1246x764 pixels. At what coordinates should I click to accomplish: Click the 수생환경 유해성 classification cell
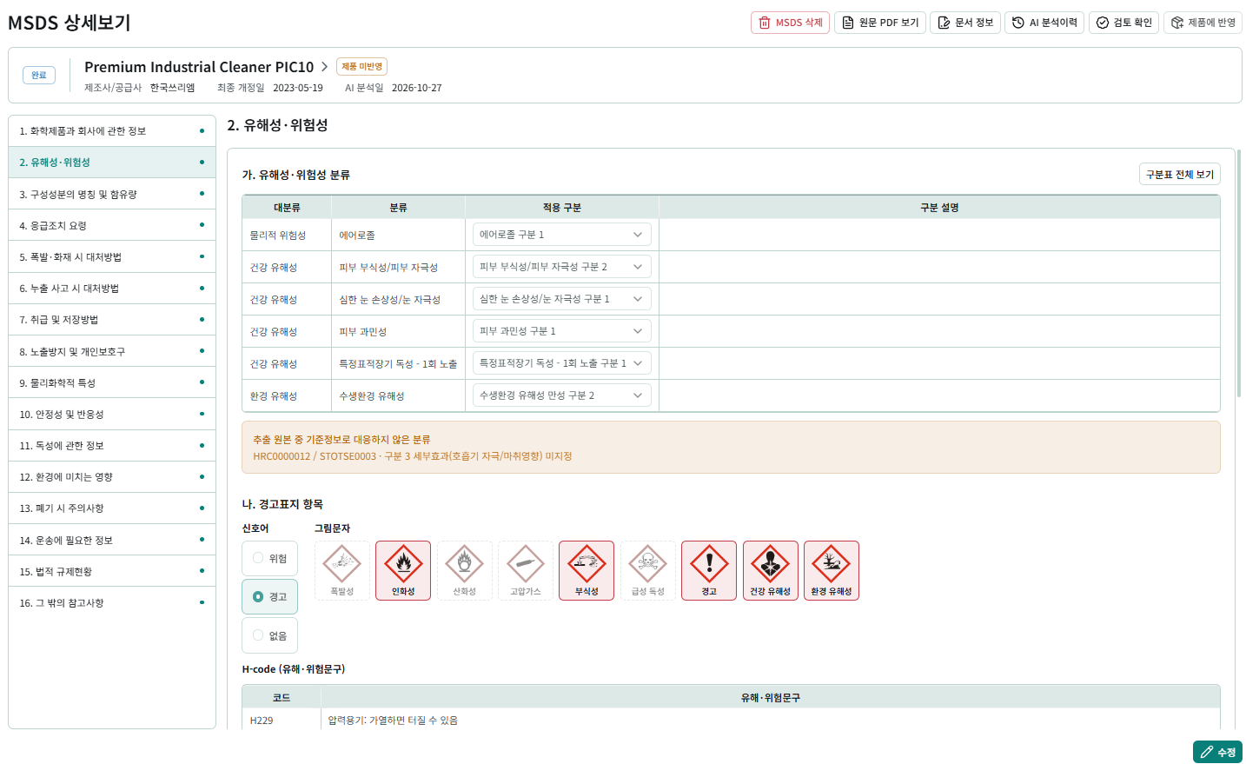click(399, 395)
